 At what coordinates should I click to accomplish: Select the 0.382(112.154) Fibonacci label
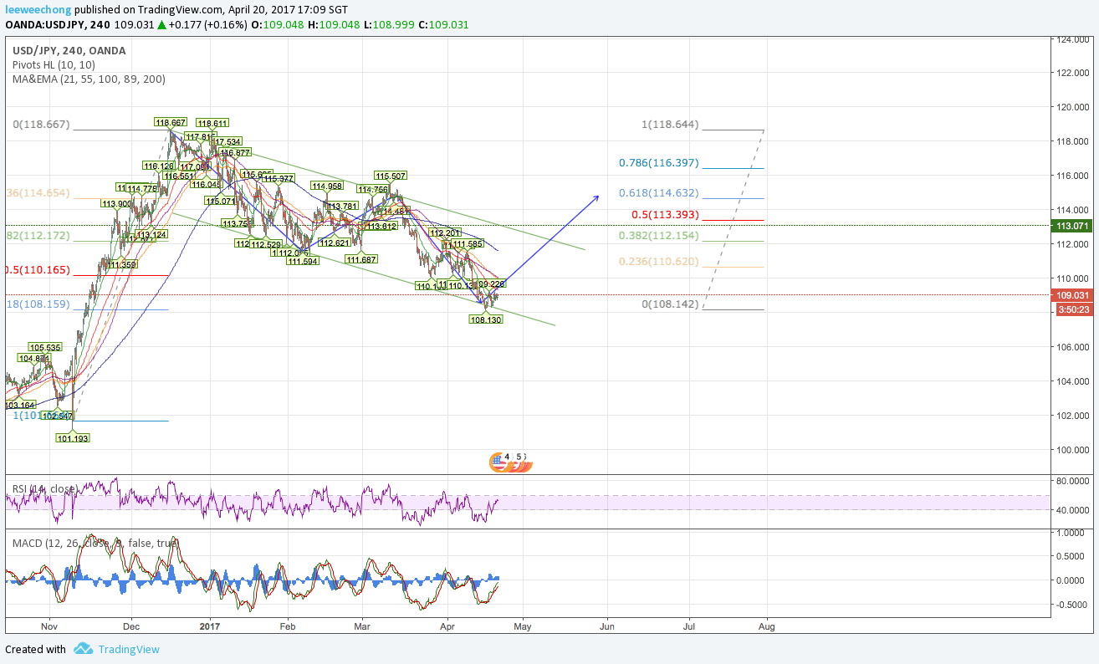point(659,236)
